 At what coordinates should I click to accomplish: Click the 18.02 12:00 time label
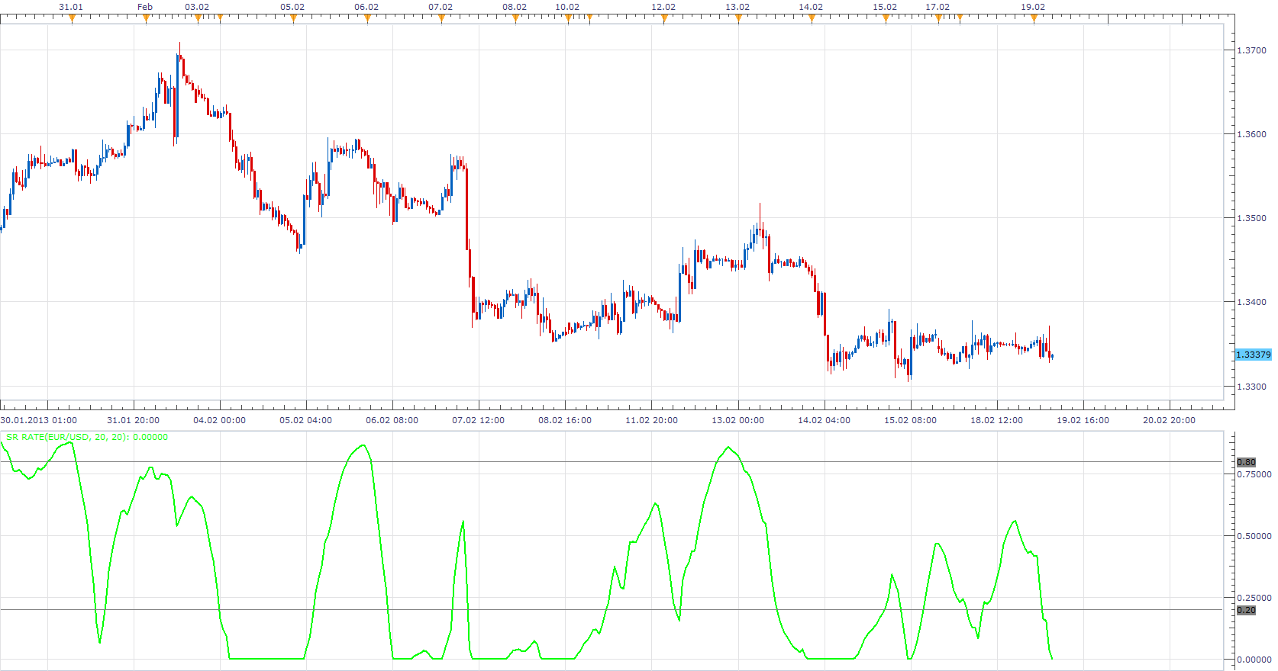(x=997, y=420)
